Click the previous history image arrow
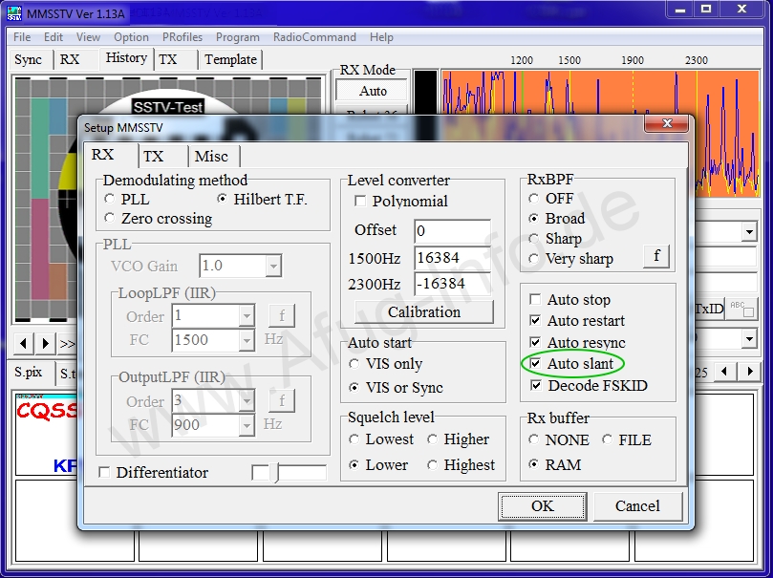This screenshot has width=773, height=578. coord(23,342)
